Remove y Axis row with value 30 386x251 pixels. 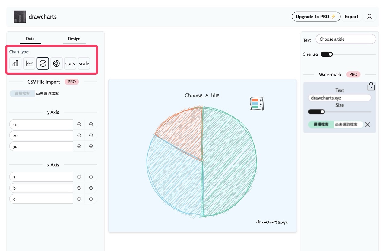pyautogui.click(x=91, y=146)
